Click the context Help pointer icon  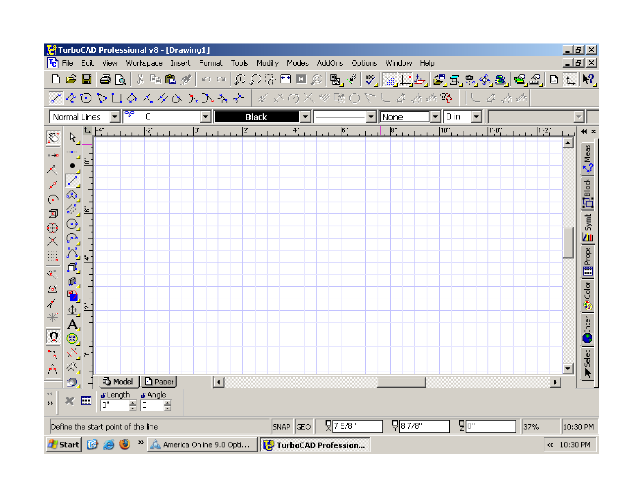pos(588,79)
